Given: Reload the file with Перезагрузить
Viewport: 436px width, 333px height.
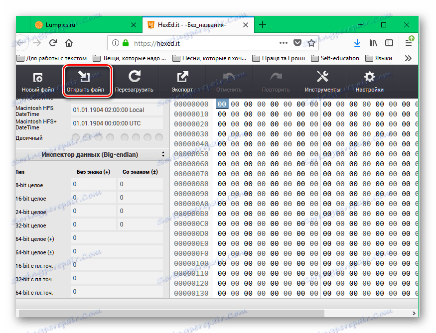Looking at the screenshot, I should (x=134, y=81).
